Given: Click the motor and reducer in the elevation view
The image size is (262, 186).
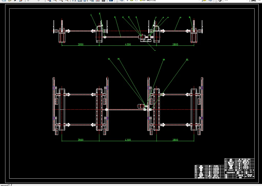Looking at the screenshot, I should 145,38.
